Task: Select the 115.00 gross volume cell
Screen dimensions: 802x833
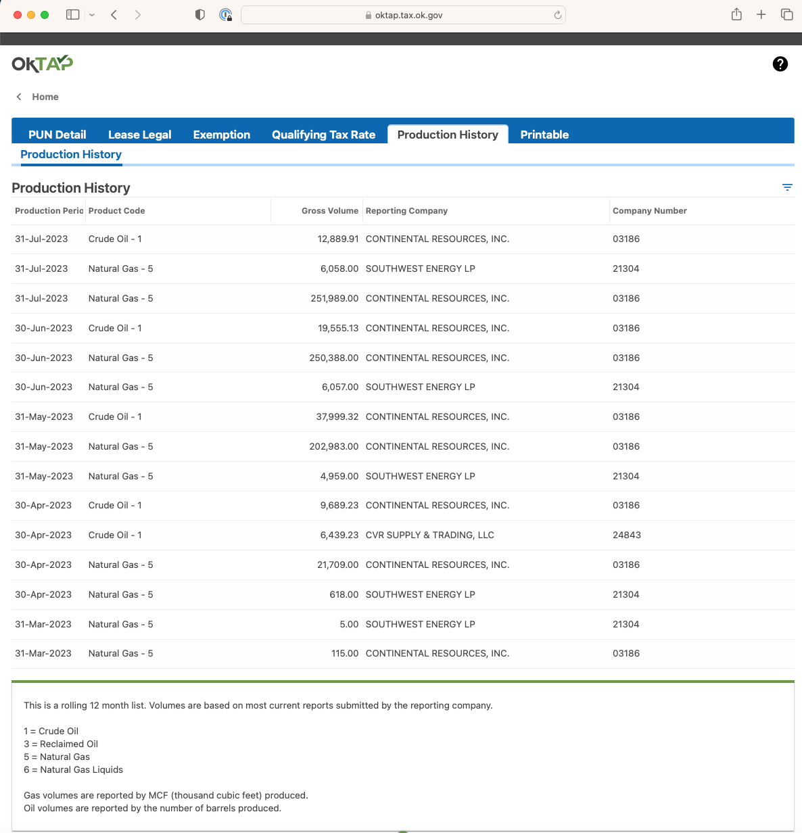Action: pyautogui.click(x=345, y=653)
